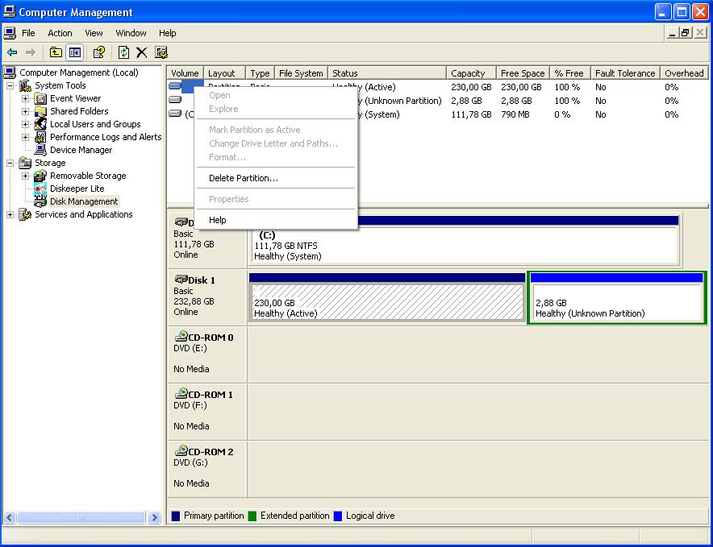Open the Help menu in menu bar

[167, 33]
